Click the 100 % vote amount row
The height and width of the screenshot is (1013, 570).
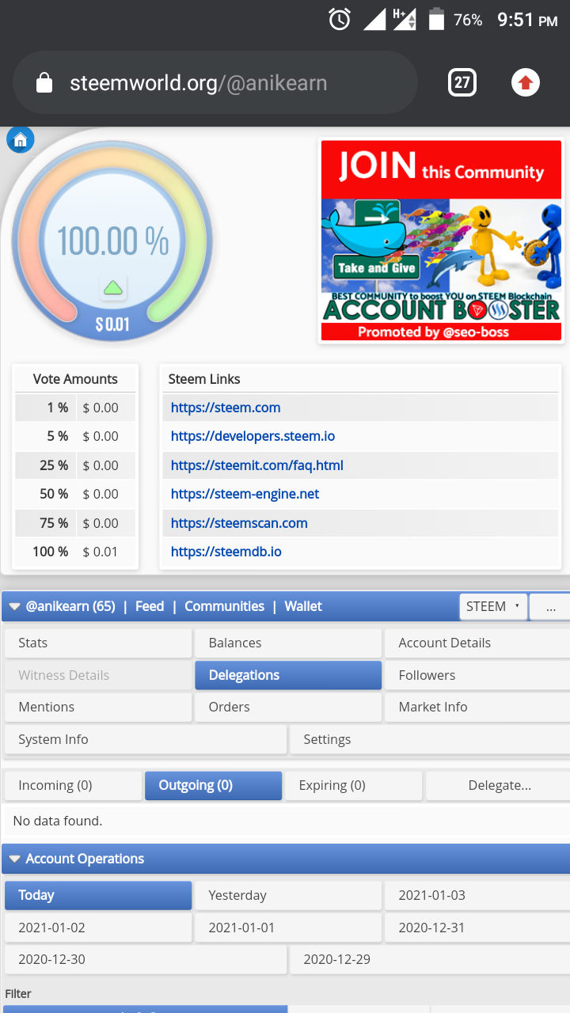click(76, 552)
